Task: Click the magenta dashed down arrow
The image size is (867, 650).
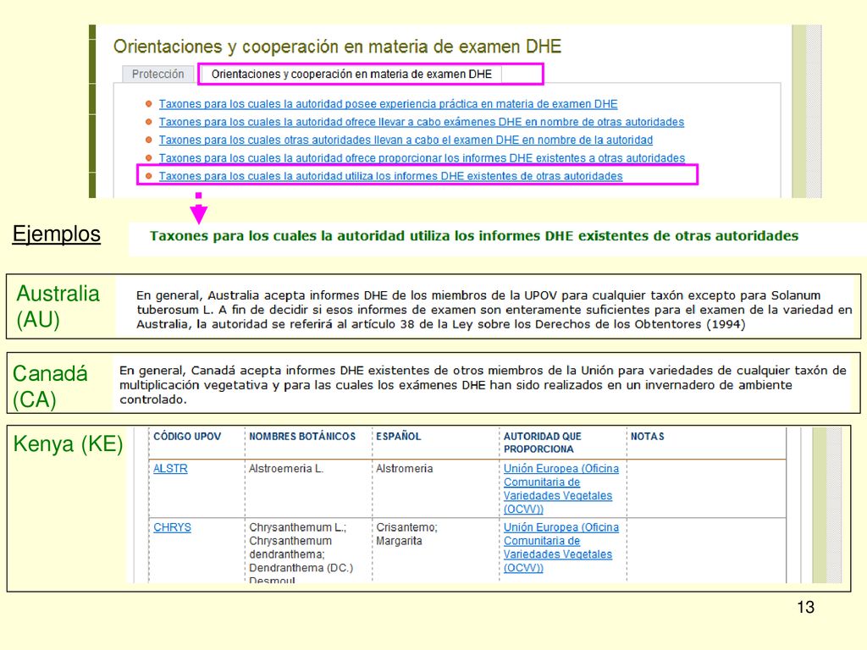Action: click(198, 208)
